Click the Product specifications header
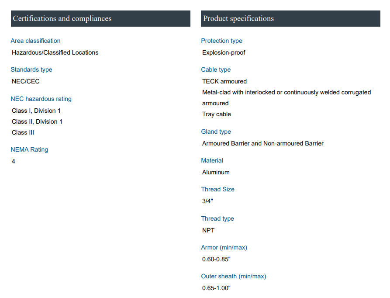390x298 pixels. 238,18
